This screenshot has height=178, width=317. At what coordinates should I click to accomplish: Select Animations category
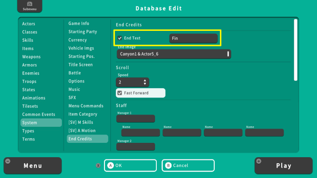34,98
